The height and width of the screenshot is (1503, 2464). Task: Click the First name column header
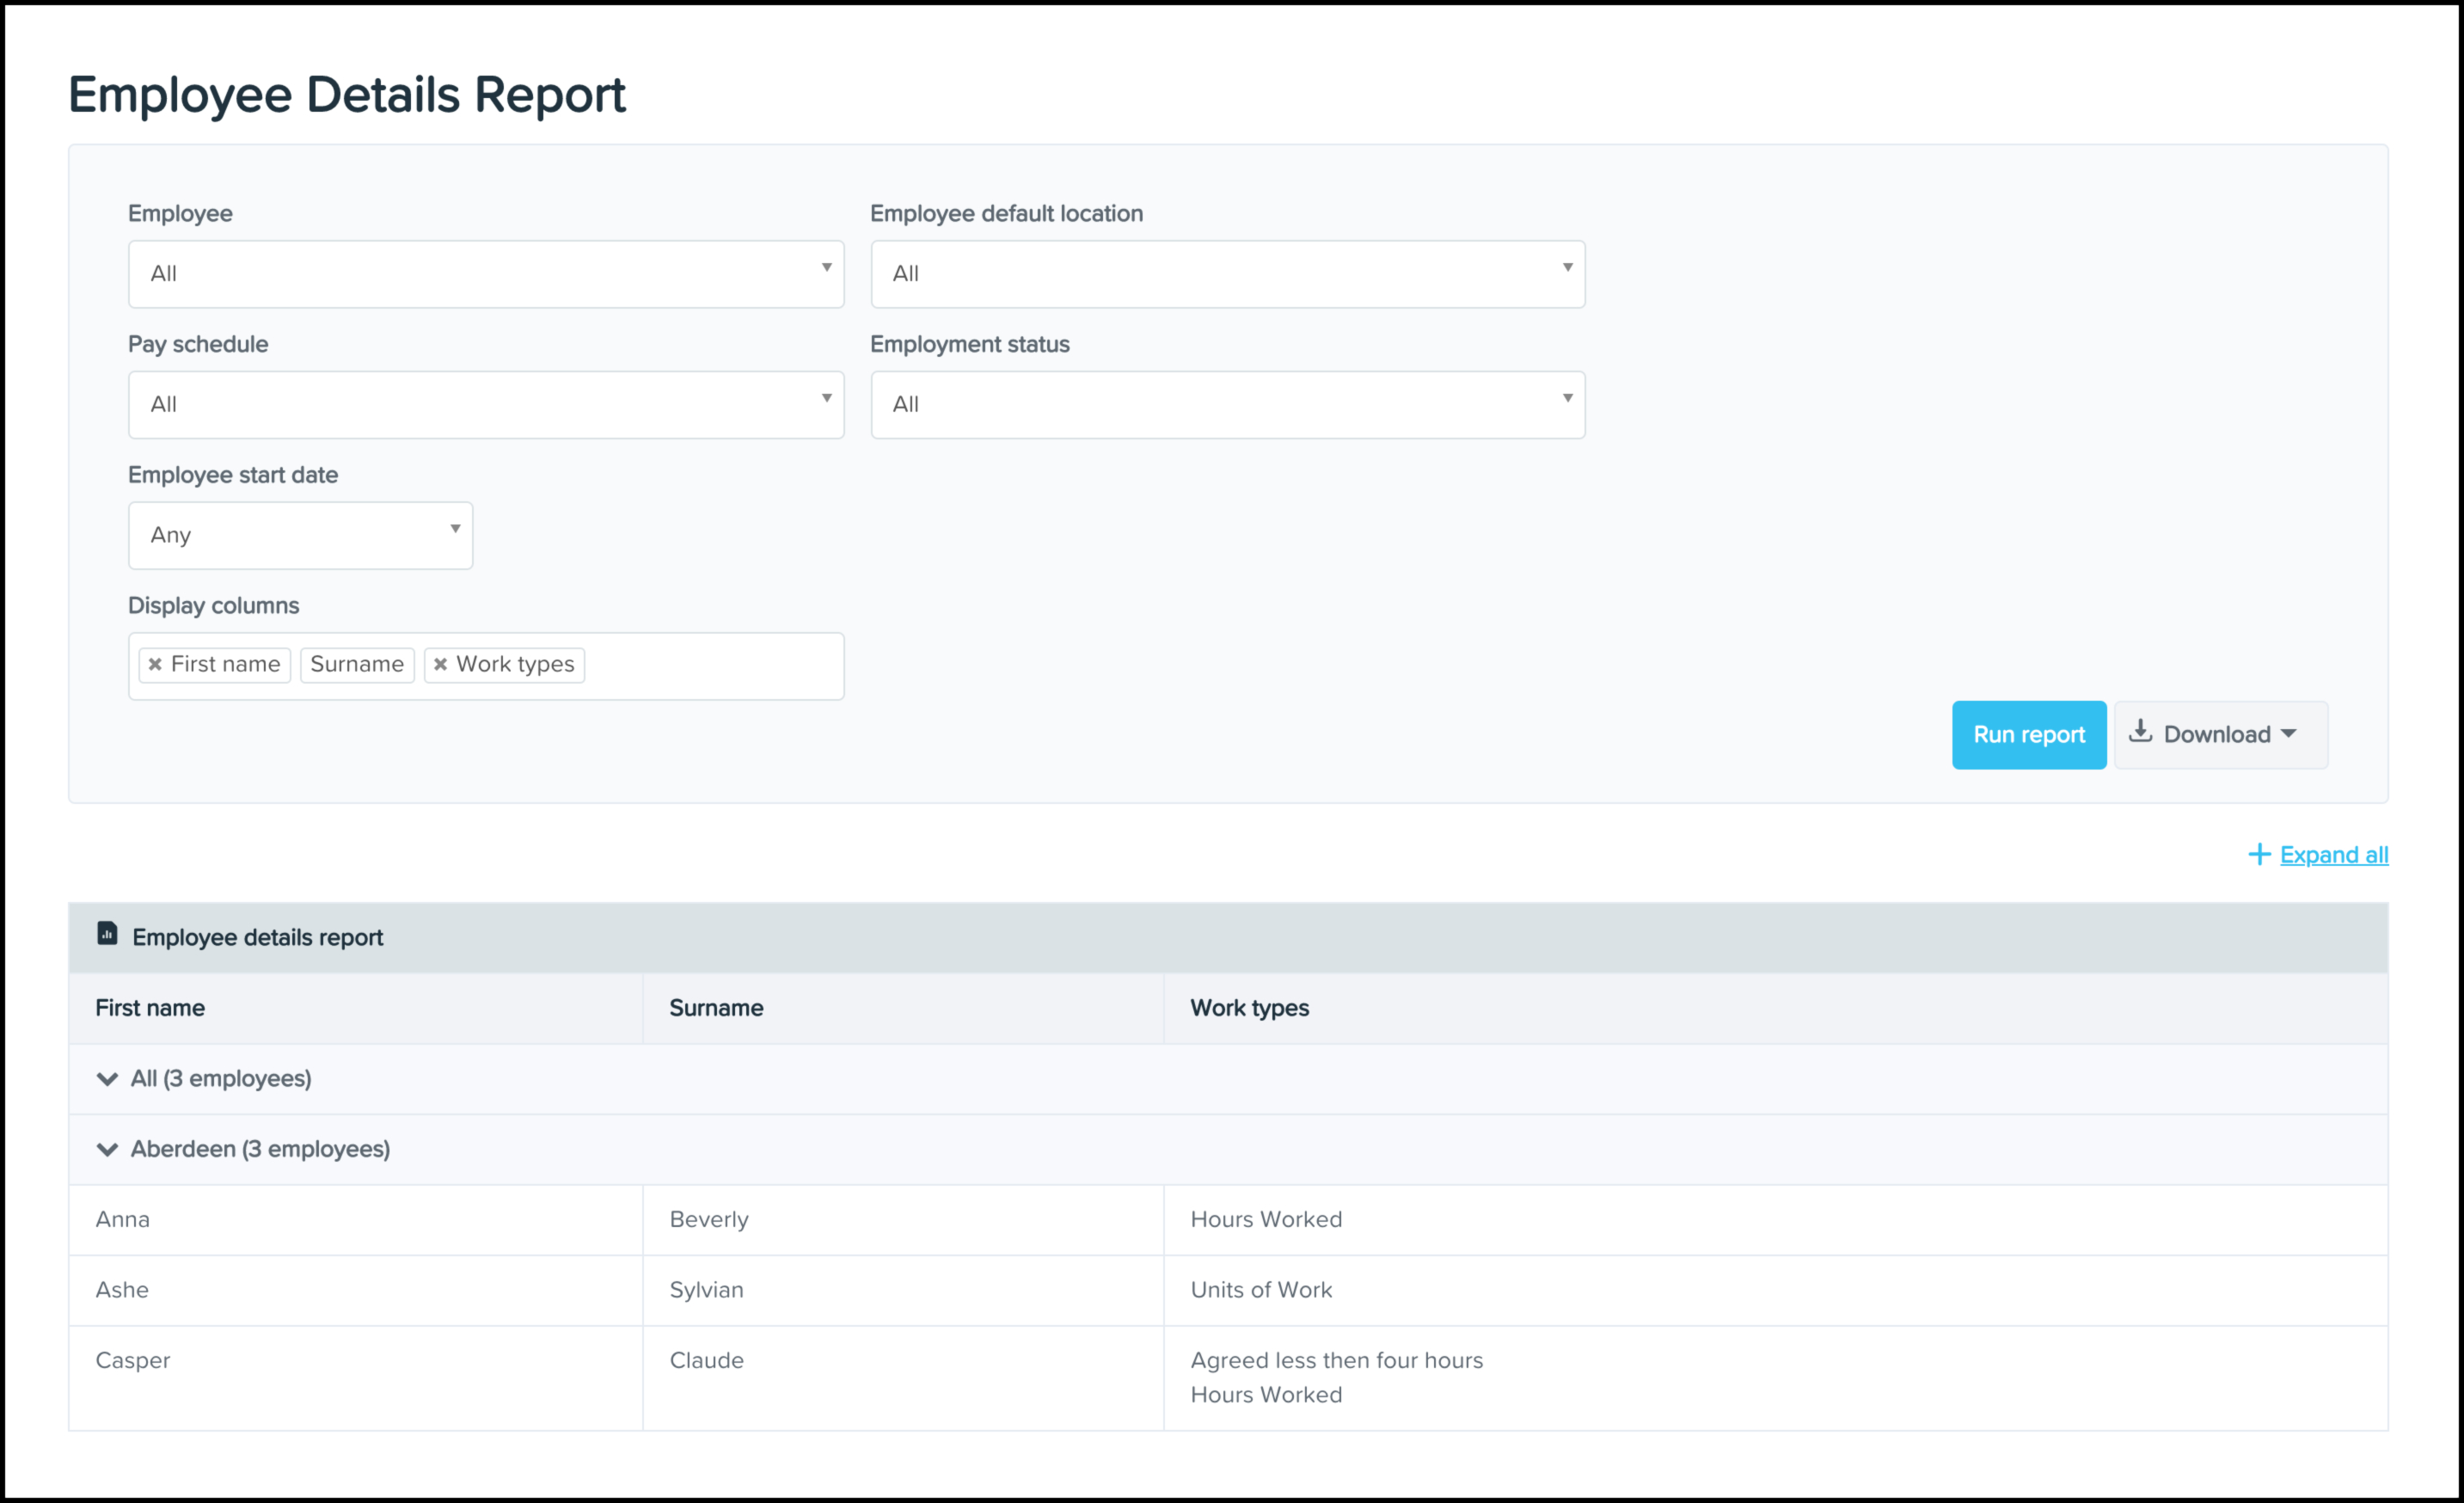coord(150,1008)
